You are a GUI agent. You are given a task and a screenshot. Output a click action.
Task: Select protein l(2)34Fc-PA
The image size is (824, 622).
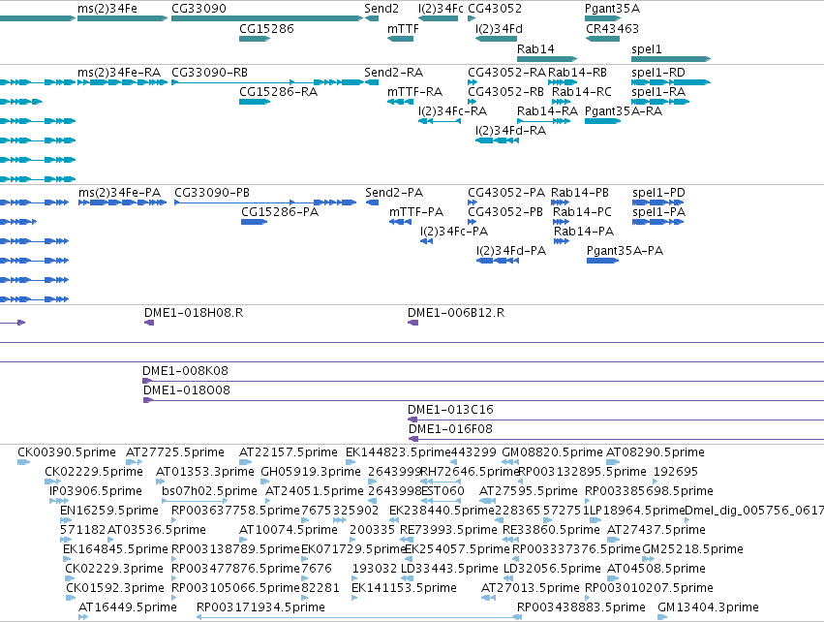(454, 232)
